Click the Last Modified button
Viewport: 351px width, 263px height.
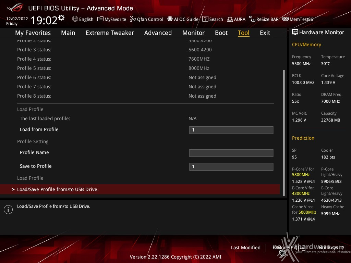click(x=245, y=248)
